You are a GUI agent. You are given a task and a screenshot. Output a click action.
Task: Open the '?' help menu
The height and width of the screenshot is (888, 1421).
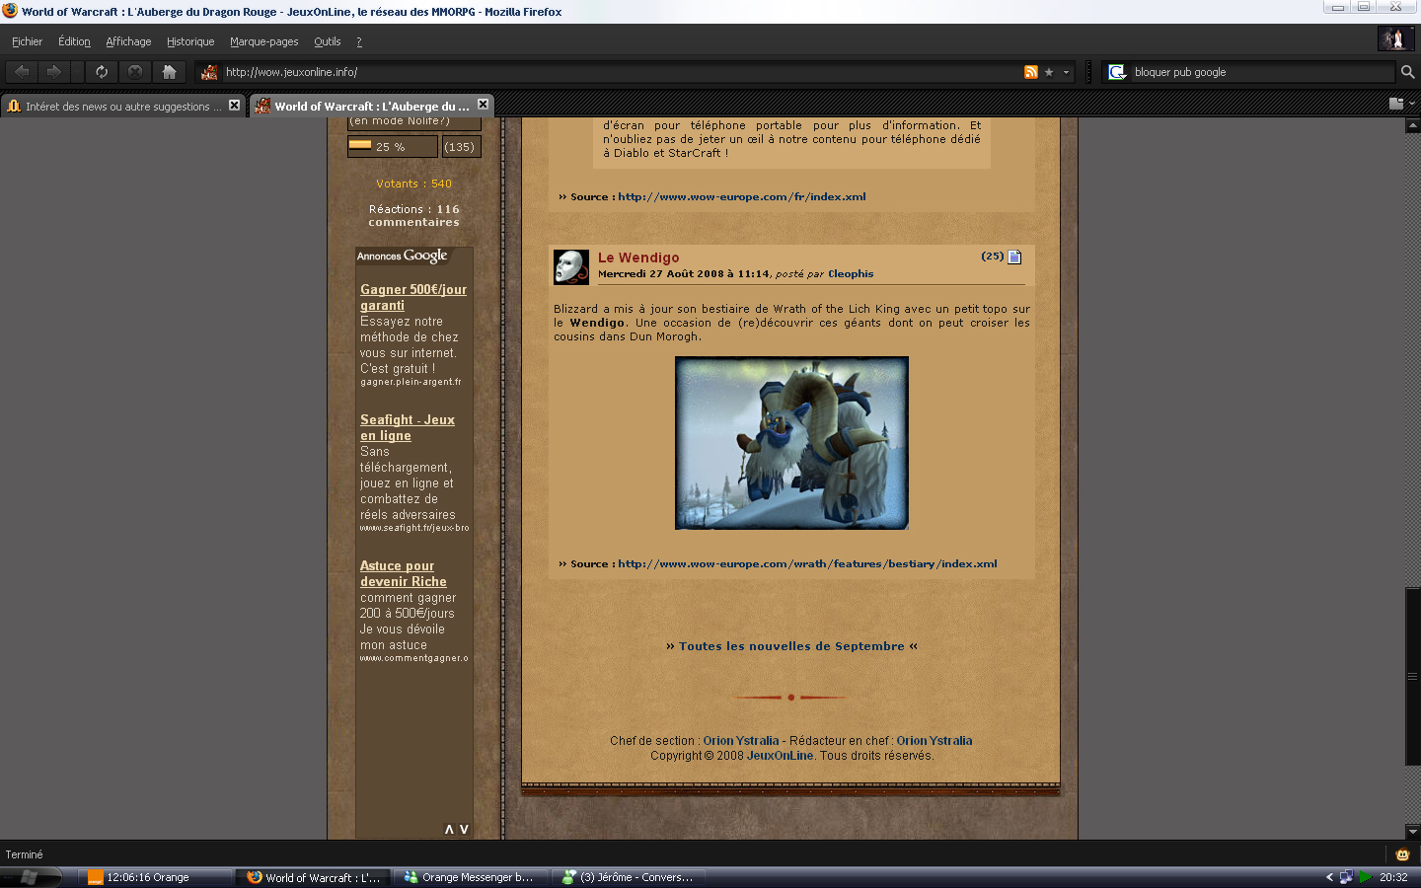click(x=359, y=41)
